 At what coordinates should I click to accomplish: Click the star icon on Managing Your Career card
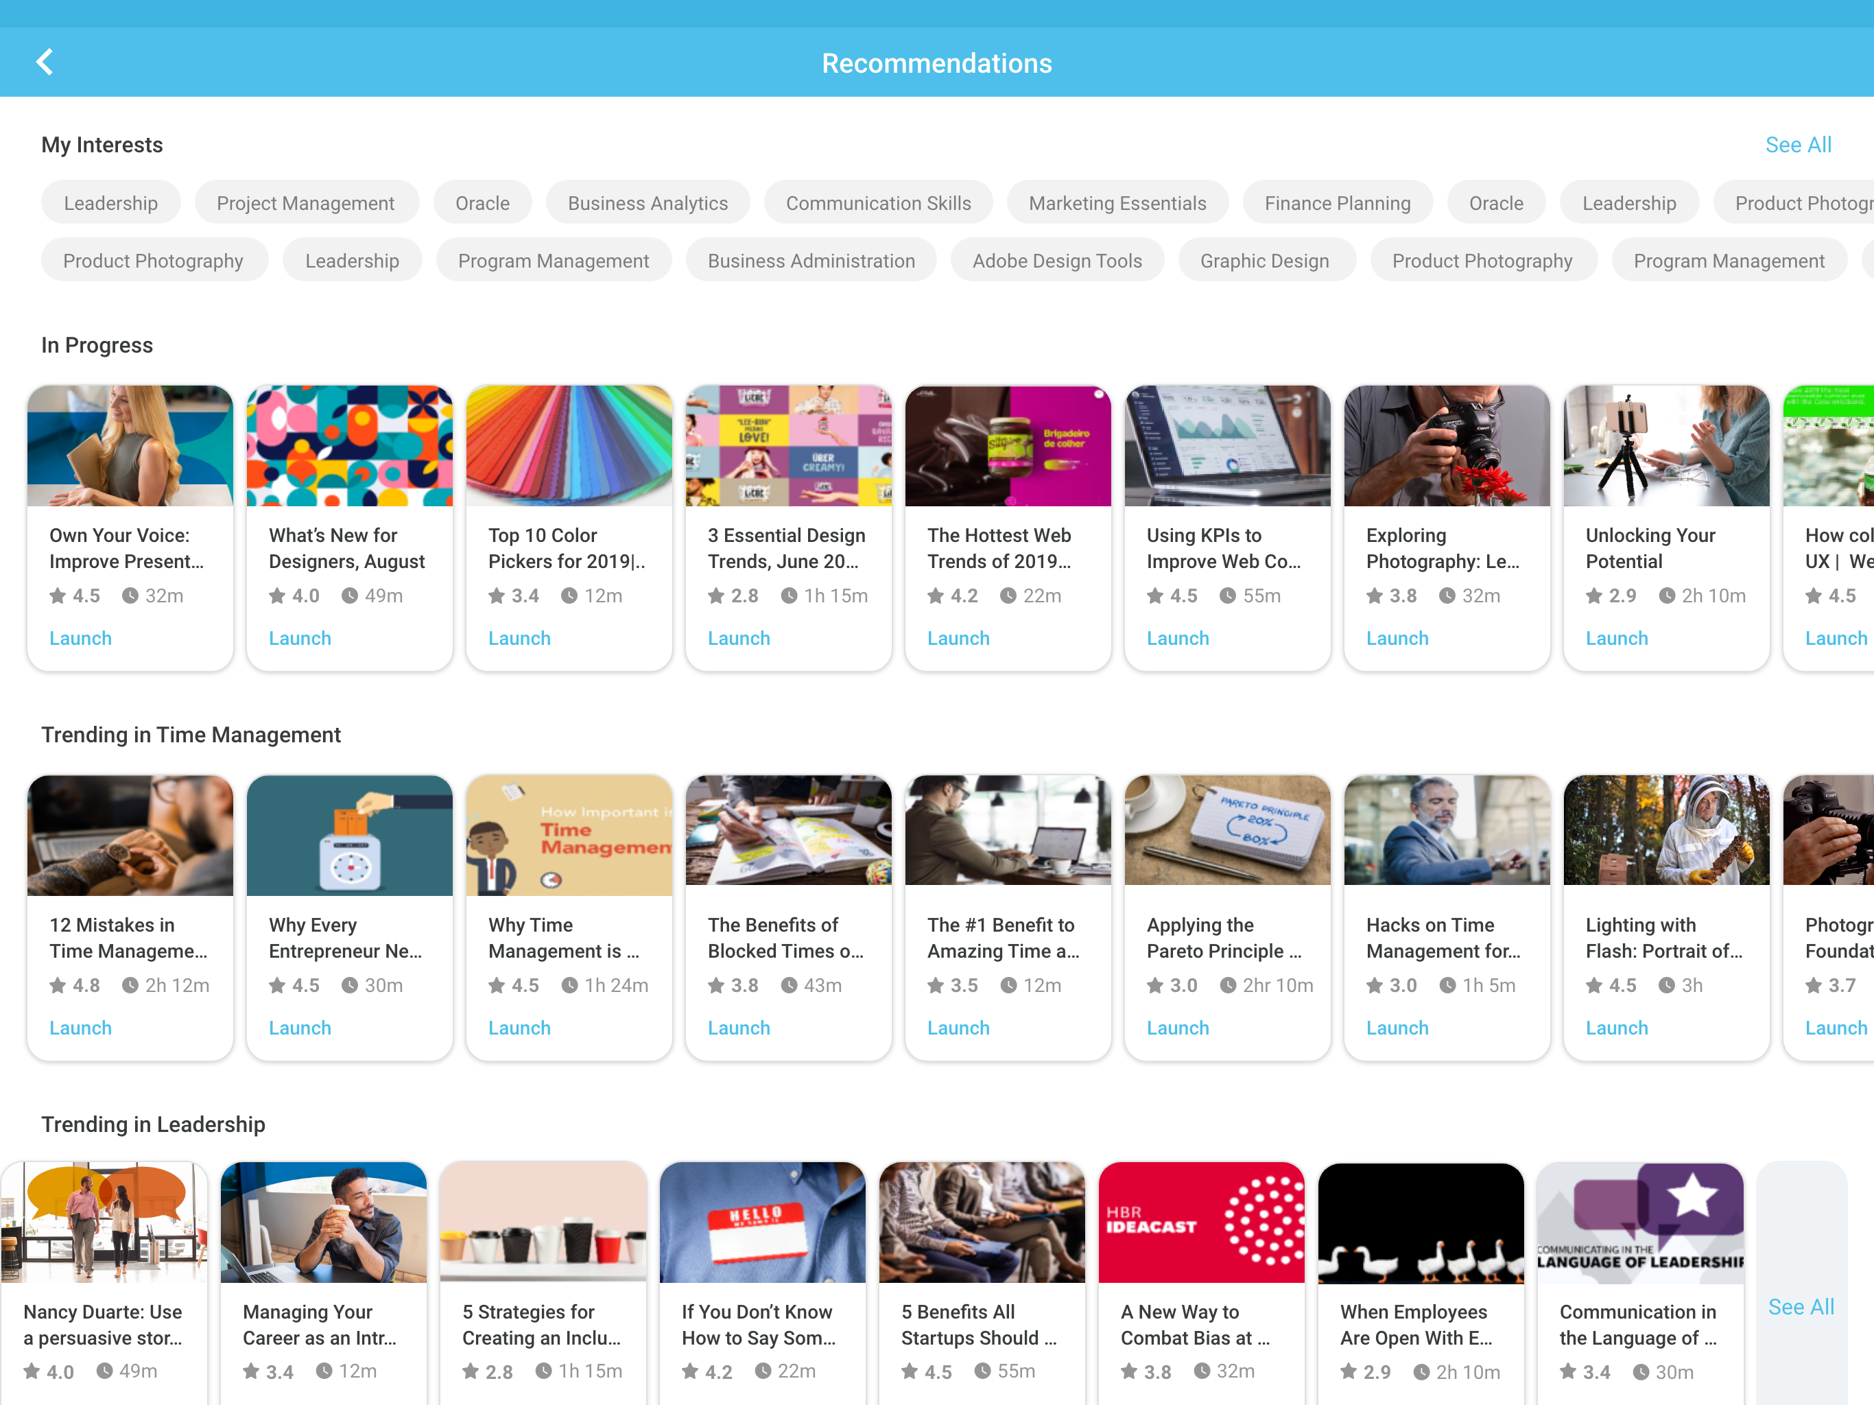coord(251,1371)
